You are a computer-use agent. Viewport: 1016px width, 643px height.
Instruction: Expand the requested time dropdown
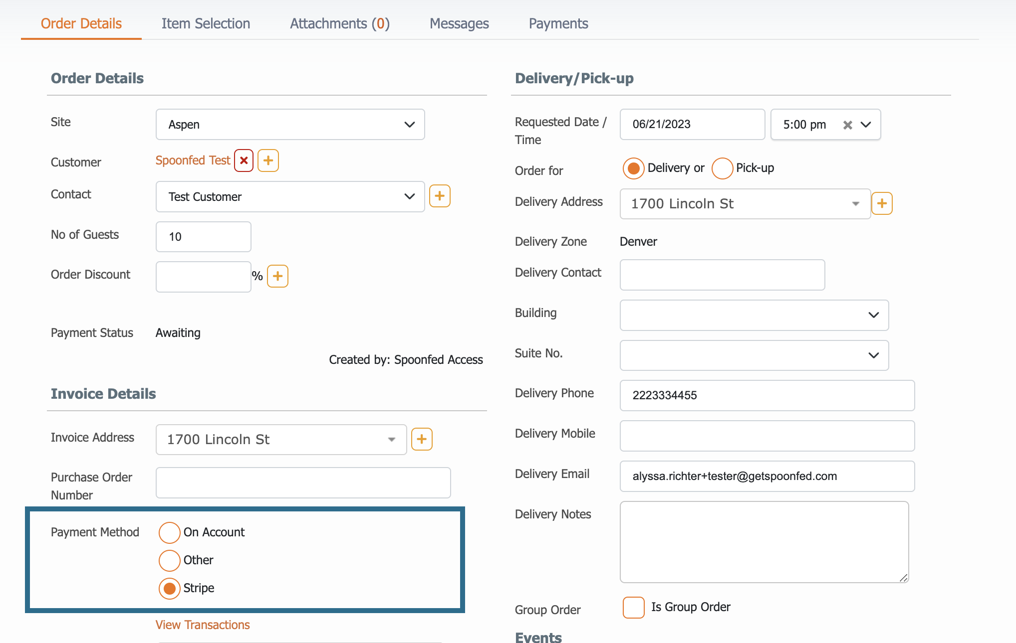point(866,125)
